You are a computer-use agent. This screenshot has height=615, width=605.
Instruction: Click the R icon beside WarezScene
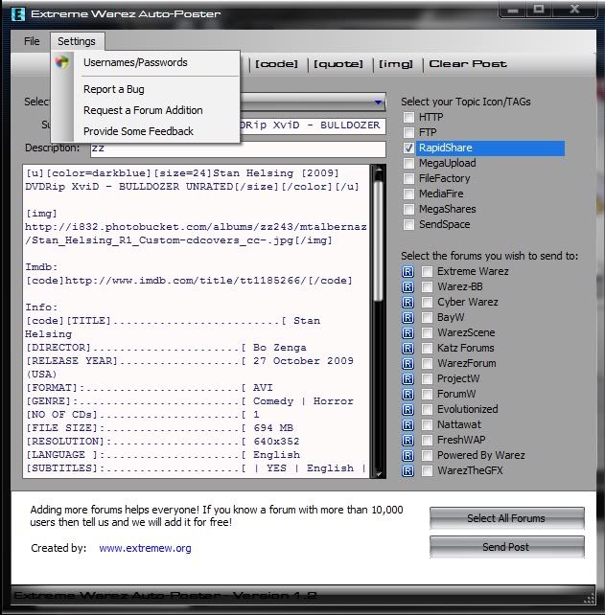(x=407, y=332)
